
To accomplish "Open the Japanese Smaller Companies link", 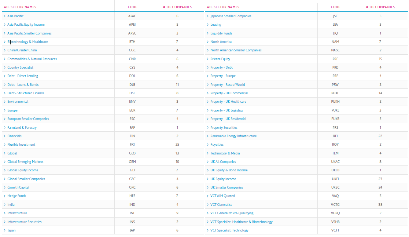I will click(x=231, y=16).
